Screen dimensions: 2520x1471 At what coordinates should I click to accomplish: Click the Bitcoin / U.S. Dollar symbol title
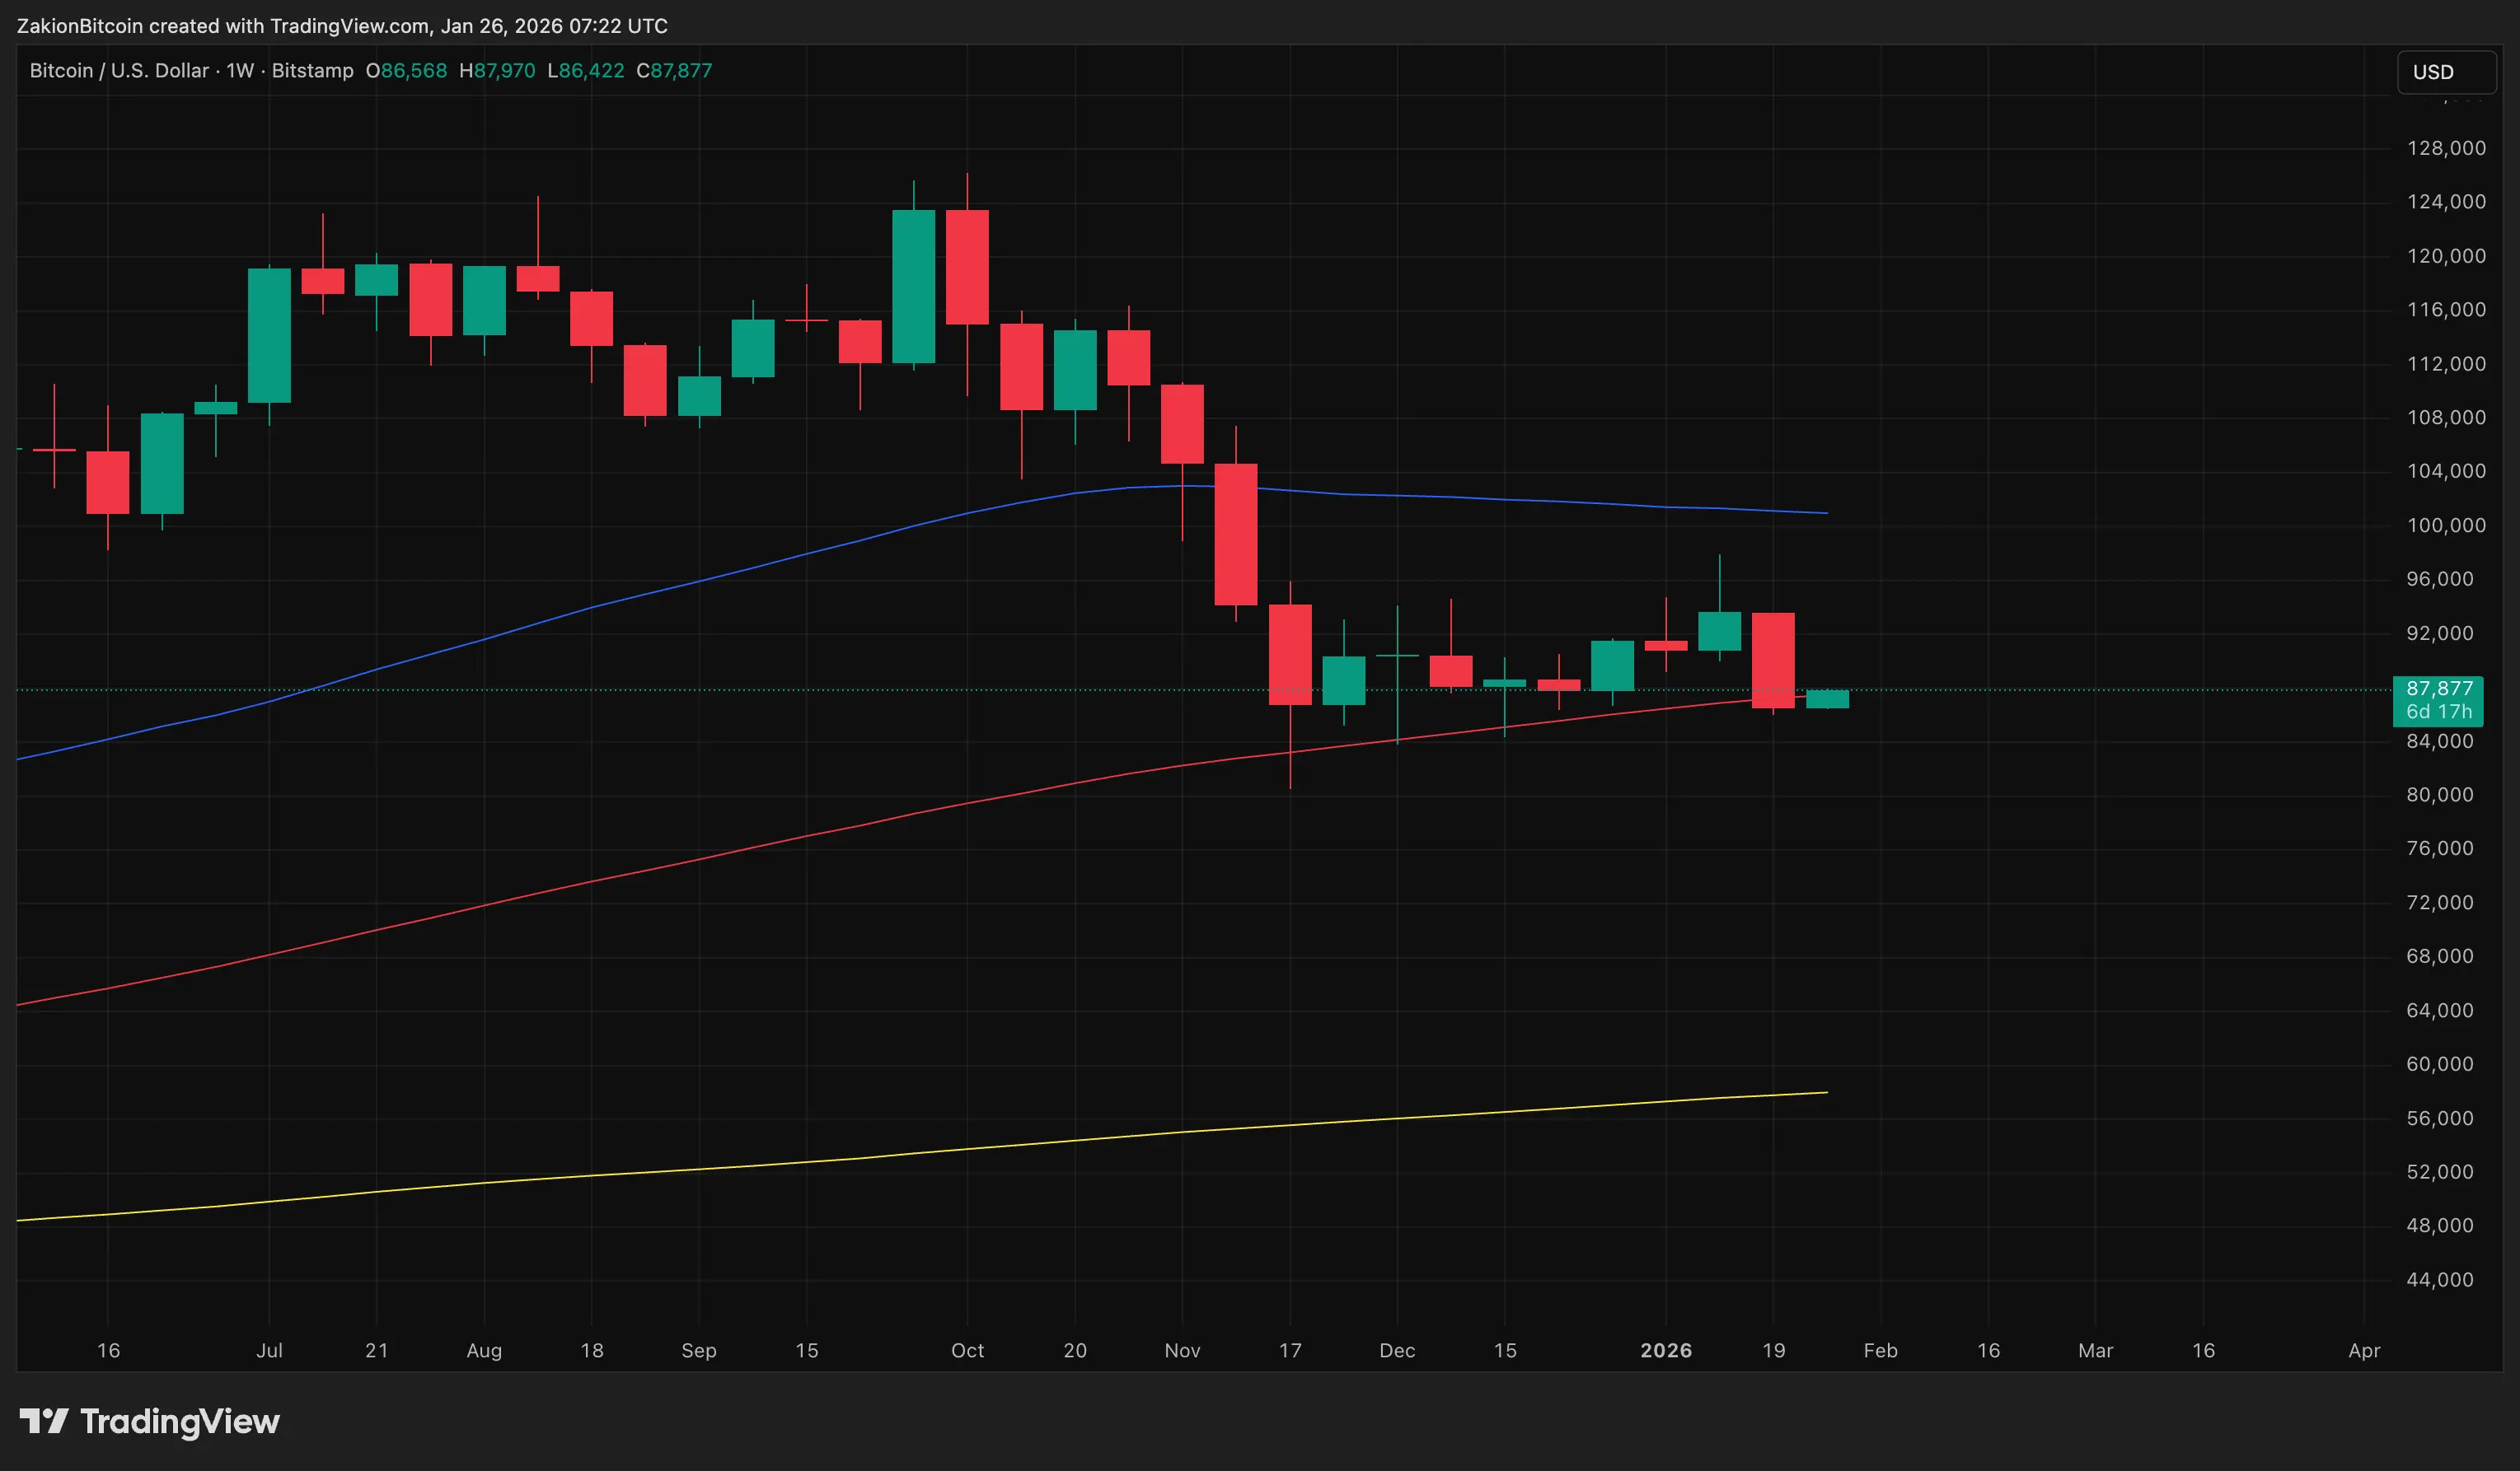[119, 71]
